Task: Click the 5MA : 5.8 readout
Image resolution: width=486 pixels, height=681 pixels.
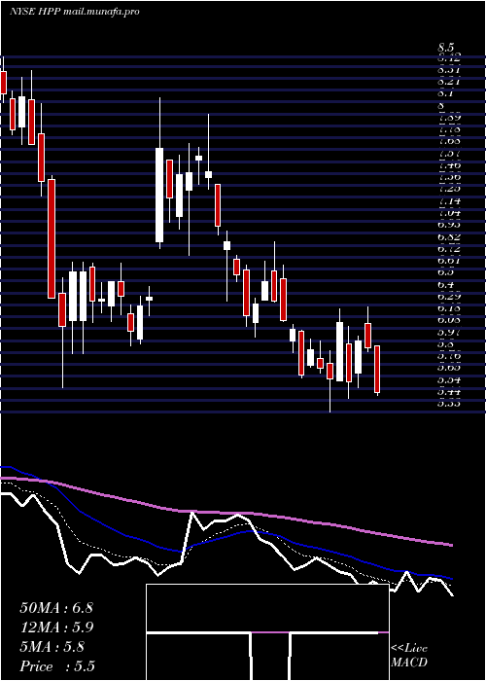Action: (x=52, y=647)
